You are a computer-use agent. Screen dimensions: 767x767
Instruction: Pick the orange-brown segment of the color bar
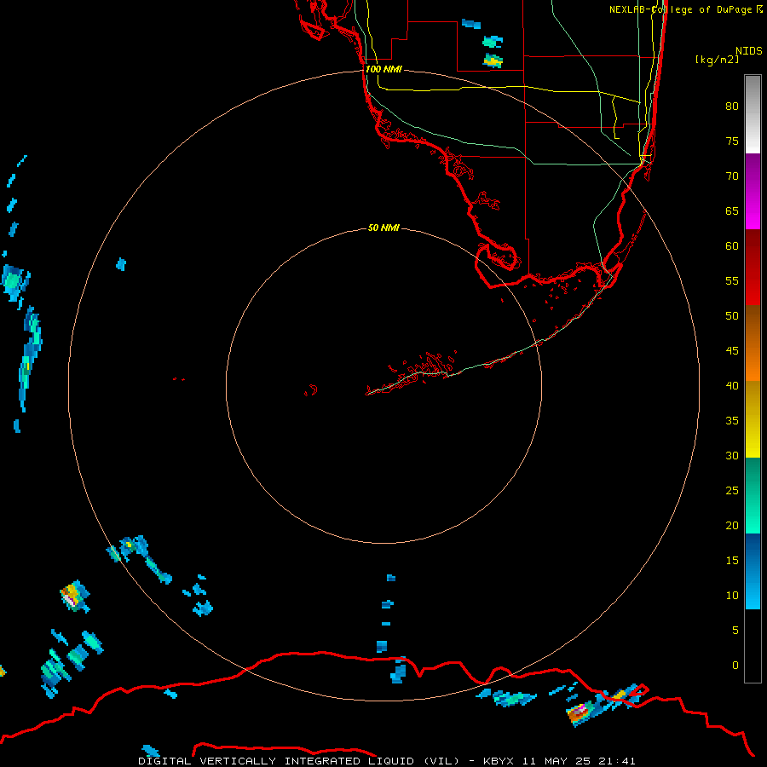(753, 343)
